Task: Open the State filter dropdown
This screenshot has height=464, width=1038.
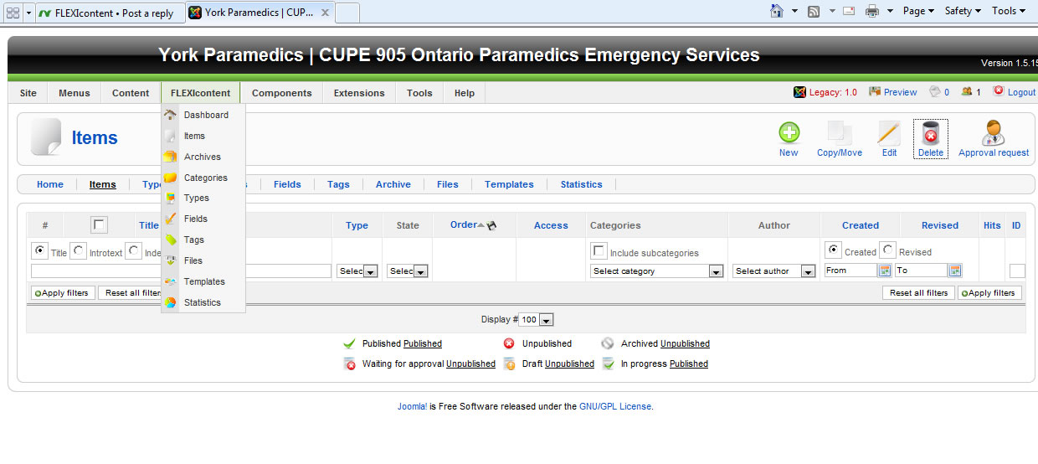Action: click(408, 271)
